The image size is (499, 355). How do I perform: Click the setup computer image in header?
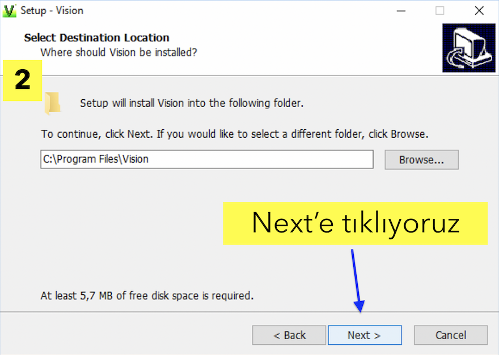coord(469,48)
